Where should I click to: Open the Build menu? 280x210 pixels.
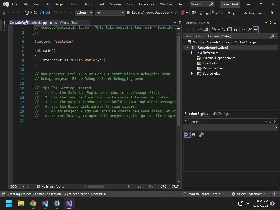74,4
